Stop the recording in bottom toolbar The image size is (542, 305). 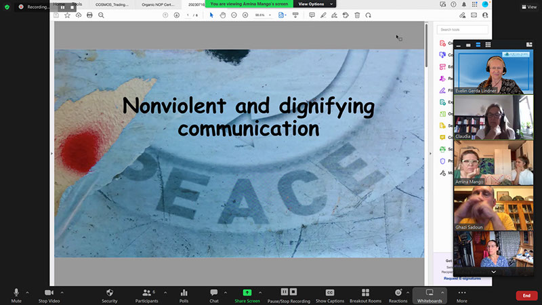coord(293,292)
